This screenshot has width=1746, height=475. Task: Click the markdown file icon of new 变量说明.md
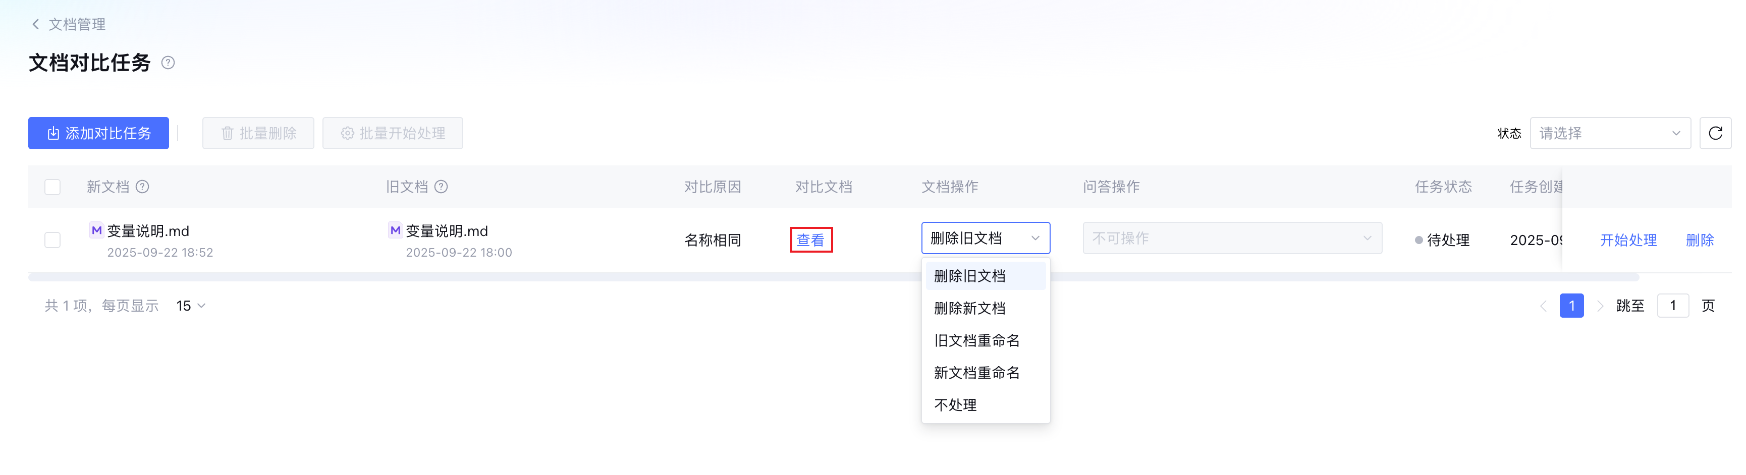click(96, 230)
